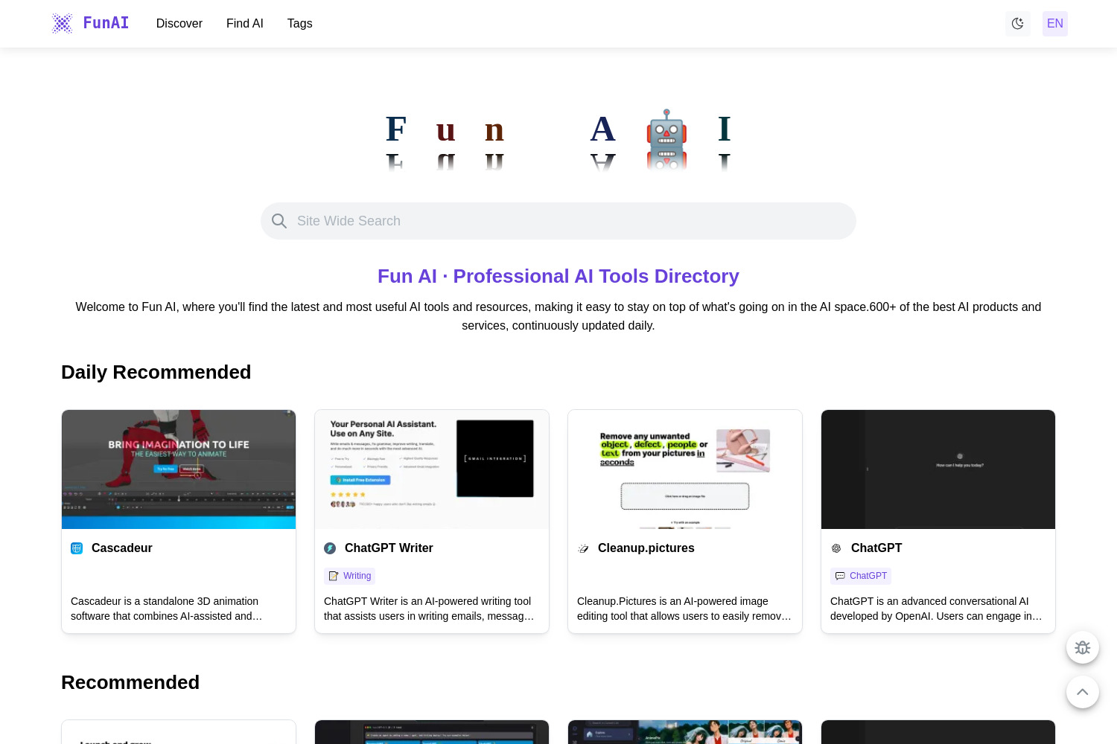The height and width of the screenshot is (744, 1117).
Task: Open the EN language selector
Action: (1055, 24)
